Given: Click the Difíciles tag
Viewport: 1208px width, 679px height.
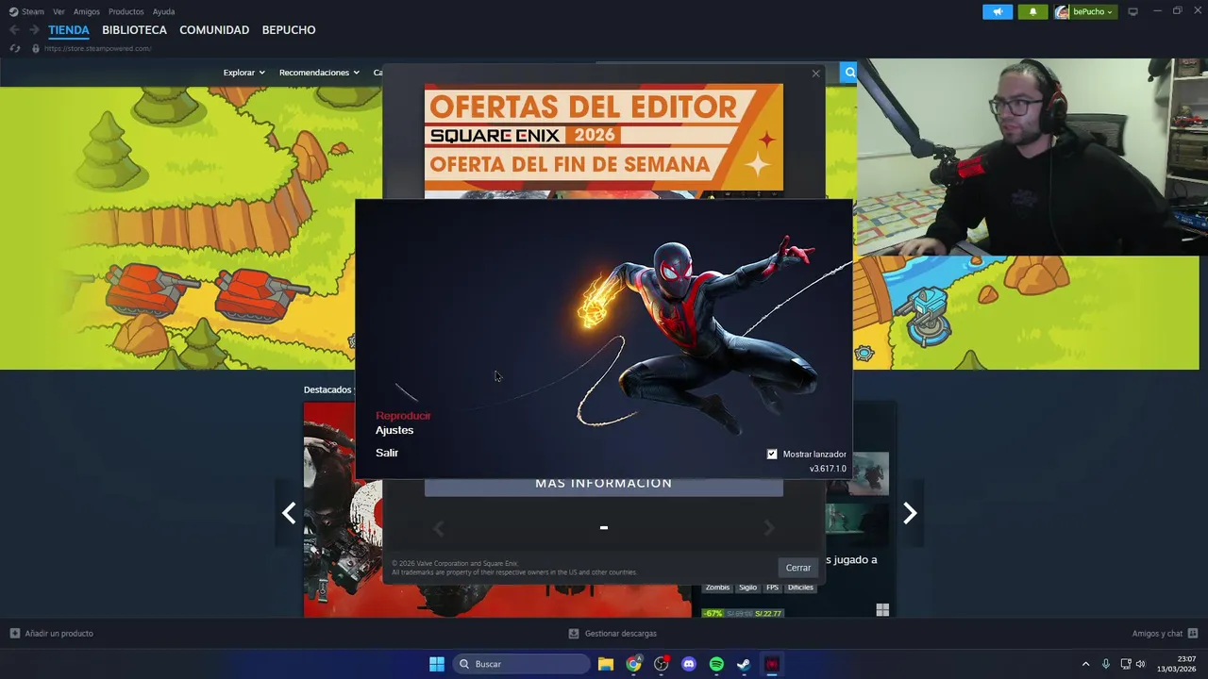Looking at the screenshot, I should point(800,588).
